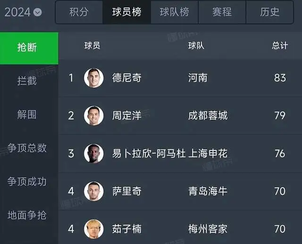Select the 球员榜 tab
This screenshot has width=302, height=244.
tap(127, 12)
